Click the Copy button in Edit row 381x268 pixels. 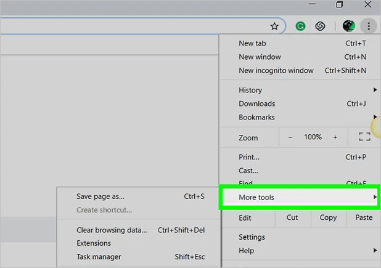click(x=328, y=217)
